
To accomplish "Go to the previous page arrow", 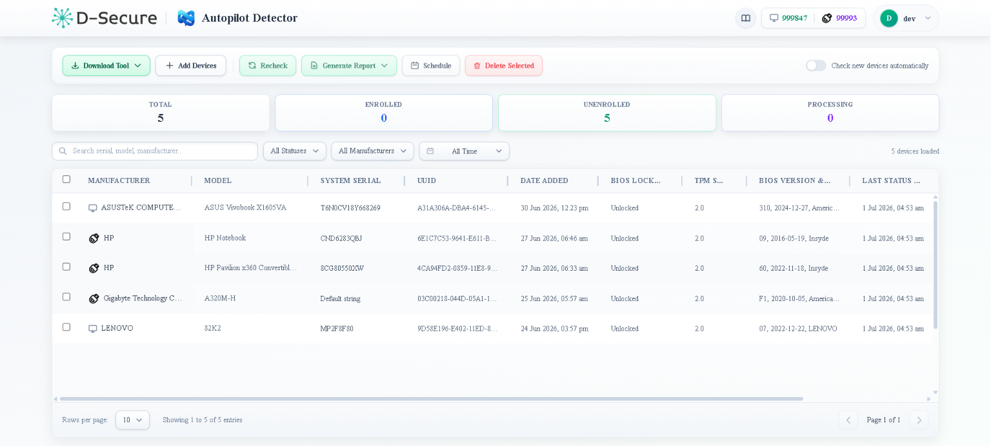I will 848,420.
